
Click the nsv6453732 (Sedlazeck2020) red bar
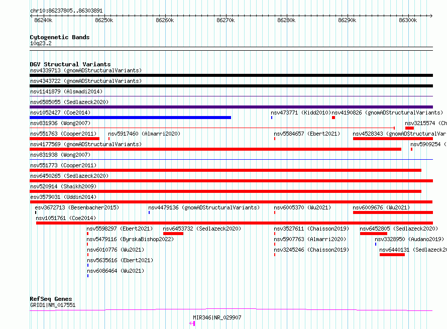point(173,234)
